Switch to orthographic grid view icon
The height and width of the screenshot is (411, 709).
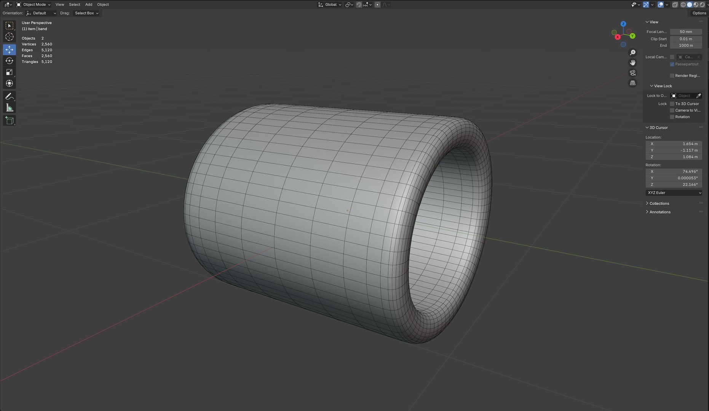pos(632,83)
